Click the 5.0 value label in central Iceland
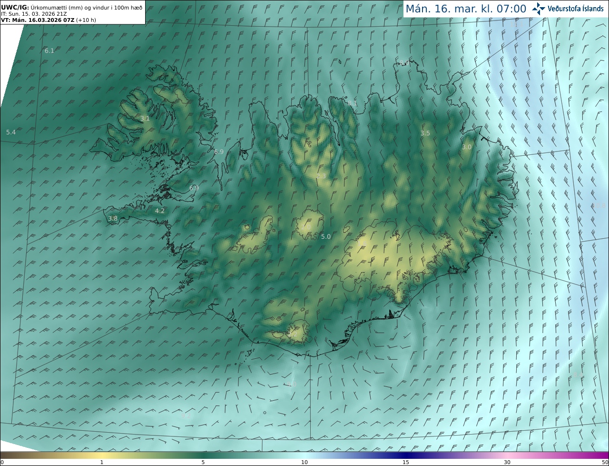This screenshot has width=609, height=466. 326,236
